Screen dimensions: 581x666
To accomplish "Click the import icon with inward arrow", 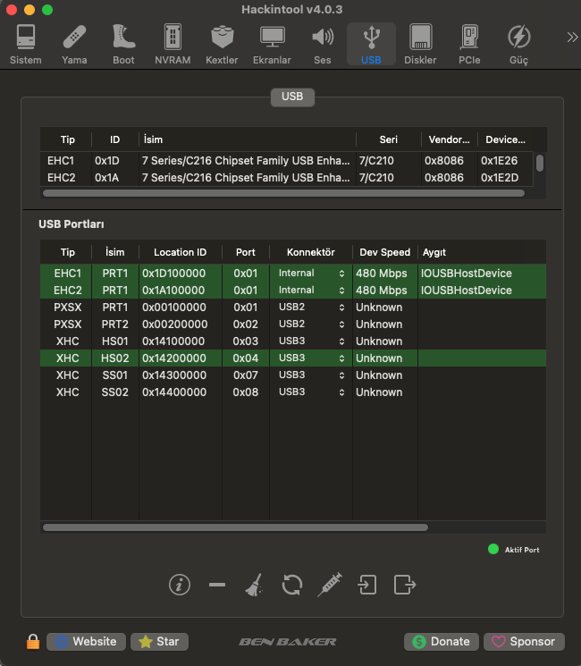I will pos(367,585).
